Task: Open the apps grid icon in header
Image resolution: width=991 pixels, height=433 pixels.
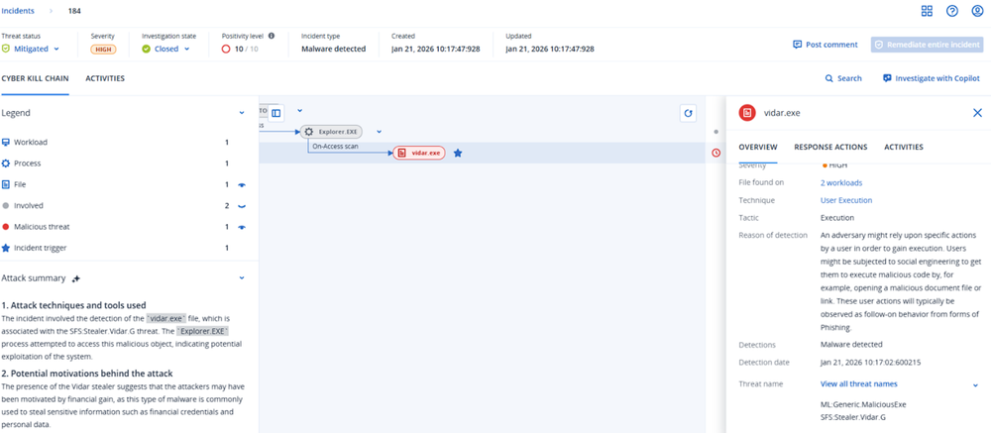Action: (927, 11)
